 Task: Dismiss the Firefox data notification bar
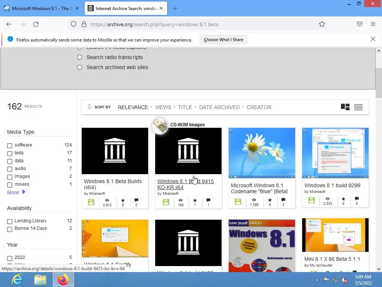click(x=373, y=39)
